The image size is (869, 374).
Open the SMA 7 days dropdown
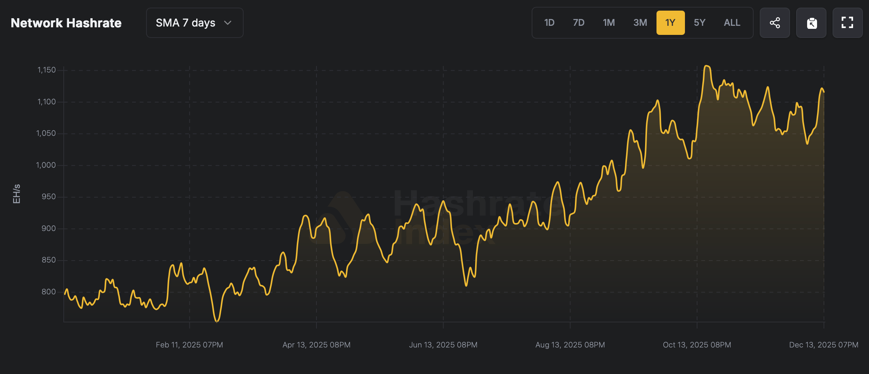[x=194, y=23]
